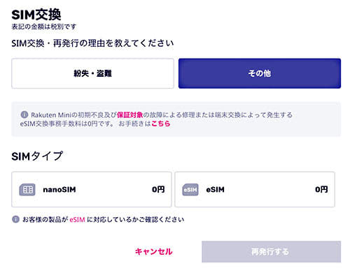
Task: Open the こちら procedure link
Action: pyautogui.click(x=161, y=124)
